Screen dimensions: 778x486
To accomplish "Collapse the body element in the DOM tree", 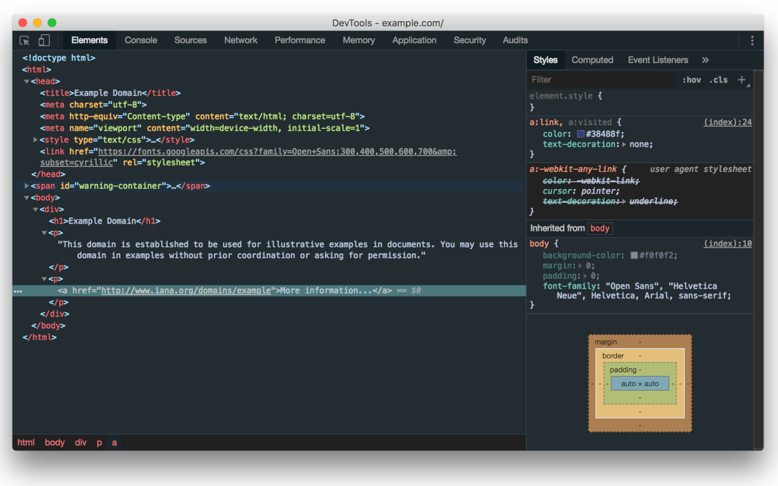I will pyautogui.click(x=27, y=198).
